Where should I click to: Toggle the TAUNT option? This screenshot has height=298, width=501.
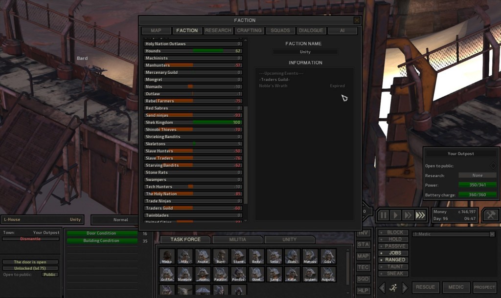point(393,267)
